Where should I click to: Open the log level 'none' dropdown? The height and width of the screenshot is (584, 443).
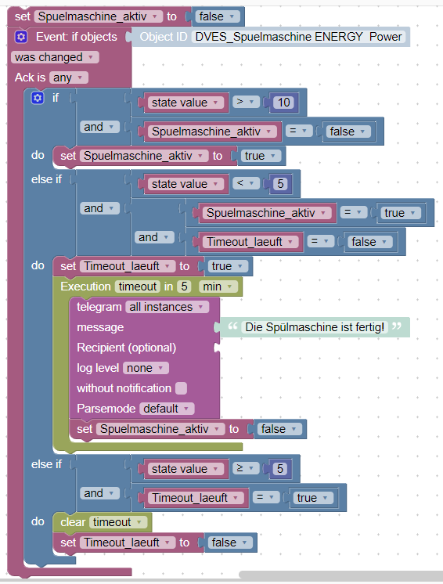[146, 368]
